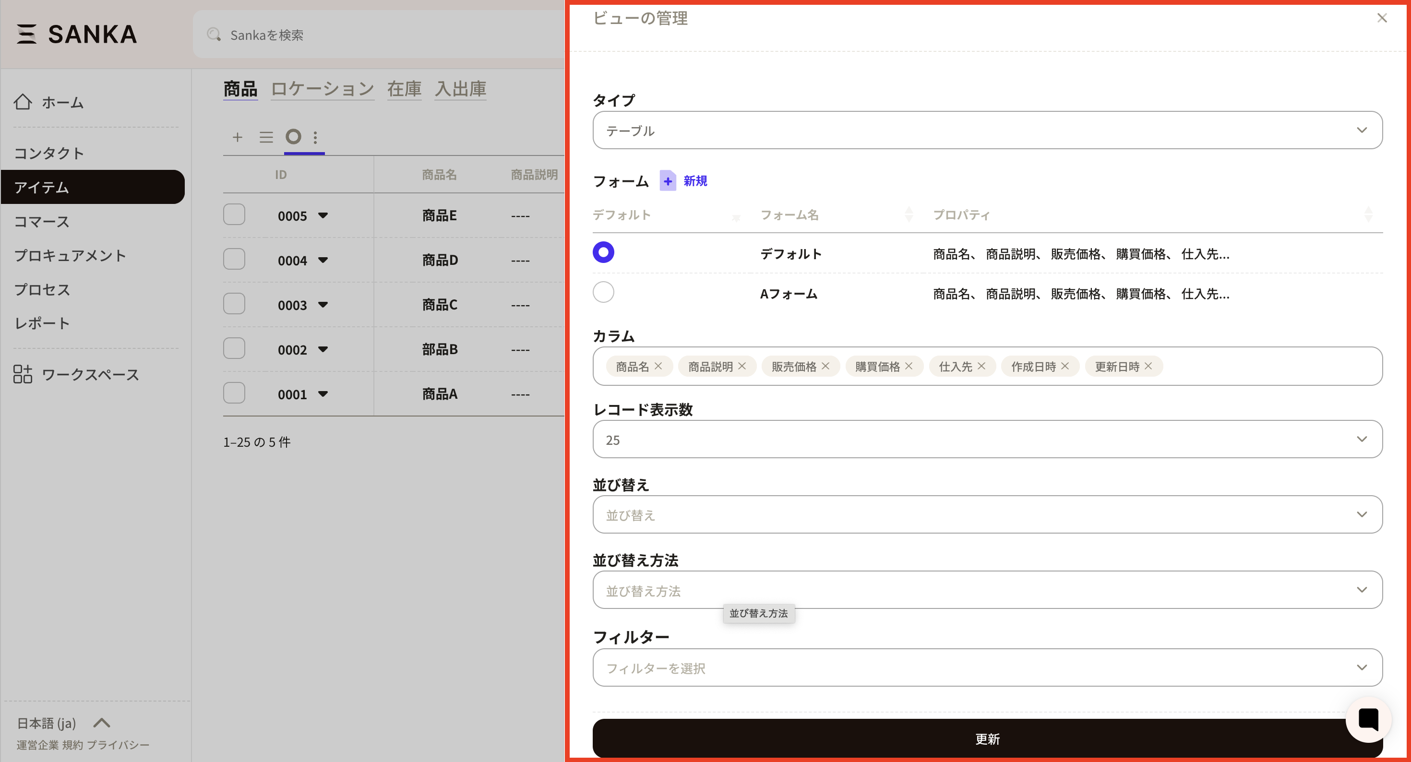Switch to the ロケーション tab
Viewport: 1411px width, 762px height.
[322, 89]
